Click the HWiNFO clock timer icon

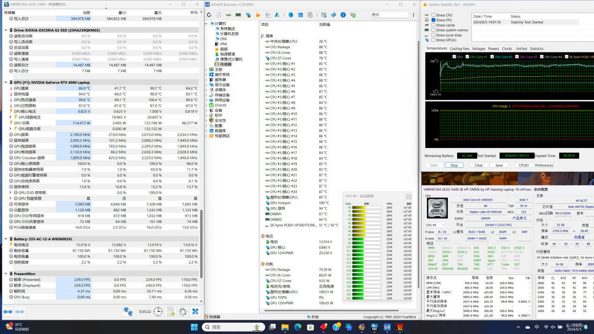coord(158,312)
